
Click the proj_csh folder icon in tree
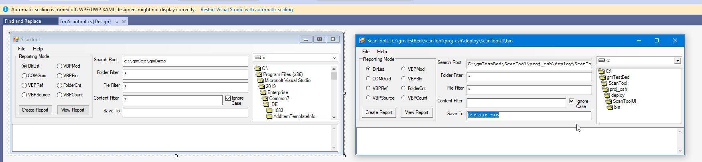click(606, 89)
